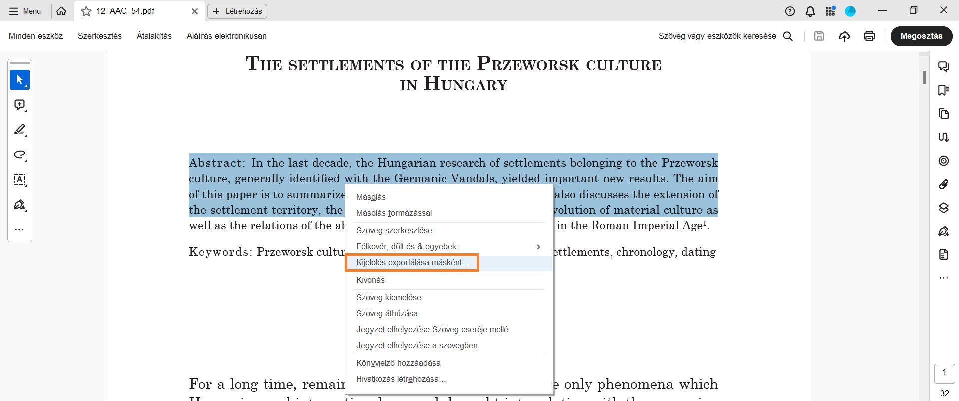959x401 pixels.
Task: Open the page thumbnails panel icon
Action: tap(944, 113)
